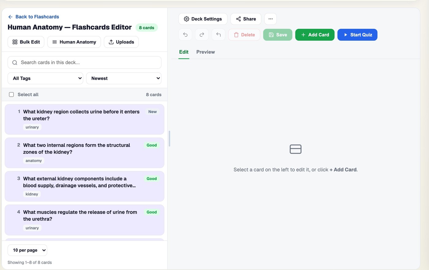429x270 pixels.
Task: Click the urinary tag on card 1
Action: tap(32, 127)
